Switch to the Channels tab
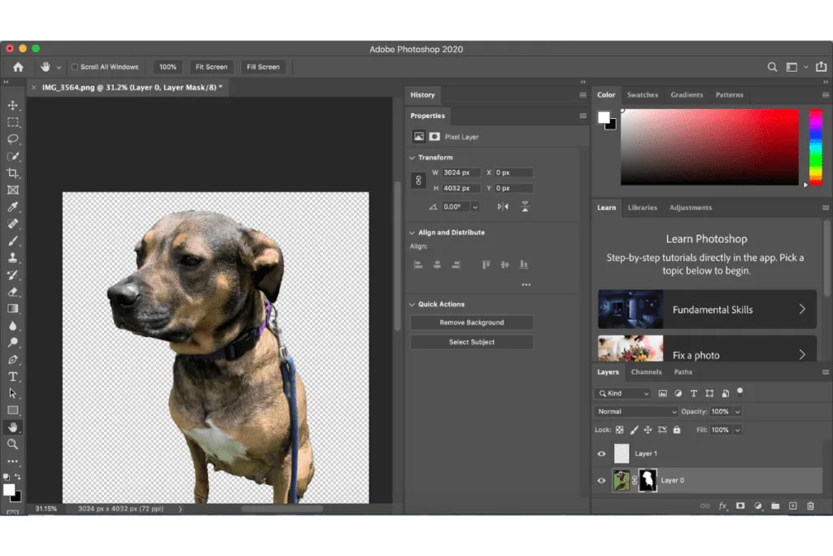Viewport: 833px width, 556px height. tap(647, 372)
